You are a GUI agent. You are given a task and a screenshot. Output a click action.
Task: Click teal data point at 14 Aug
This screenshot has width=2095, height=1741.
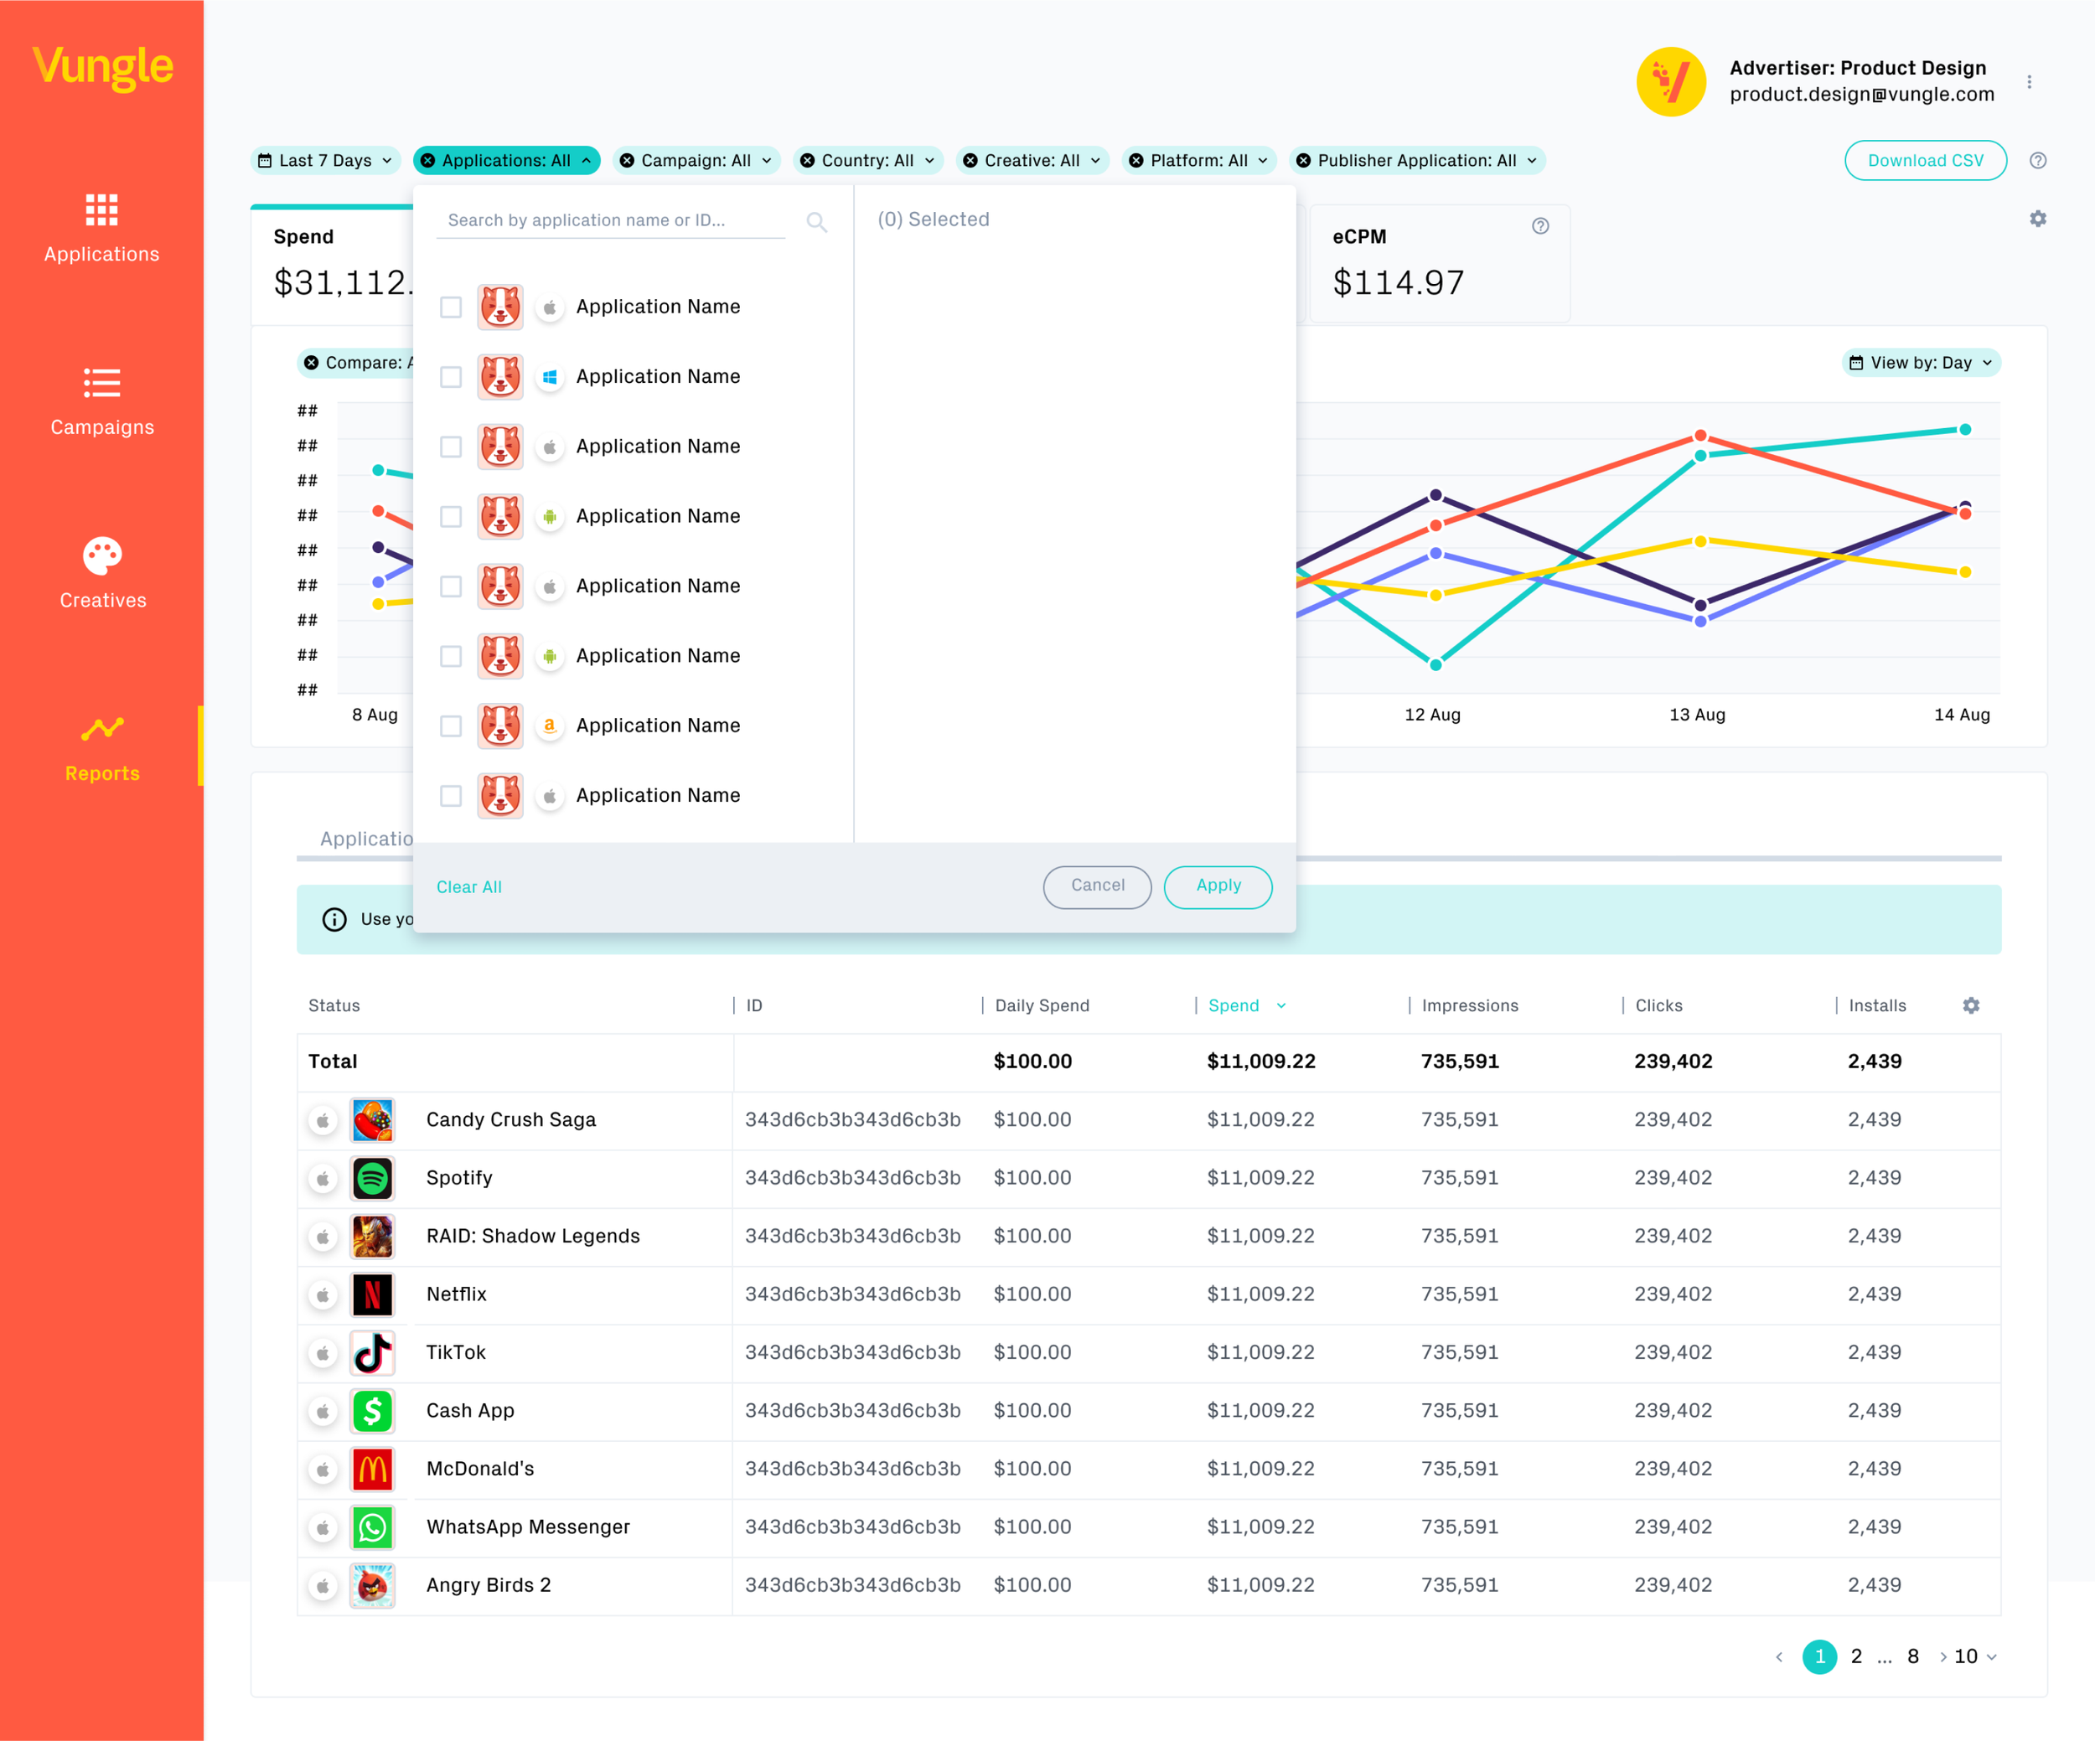(x=1964, y=430)
